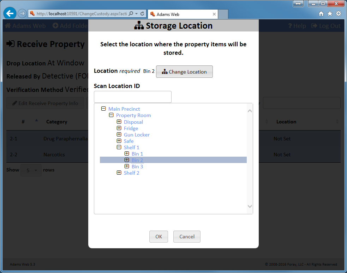Select Fridge in the location tree
This screenshot has width=347, height=273.
pos(131,128)
